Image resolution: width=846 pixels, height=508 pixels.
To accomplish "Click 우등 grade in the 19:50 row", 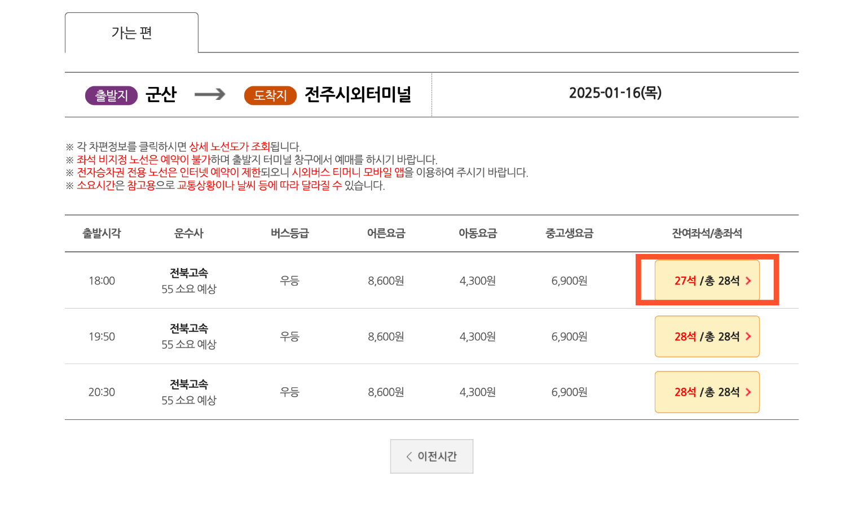I will (290, 336).
